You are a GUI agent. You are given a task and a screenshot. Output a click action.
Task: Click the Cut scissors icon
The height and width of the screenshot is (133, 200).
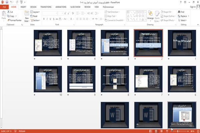[x=9, y=12]
